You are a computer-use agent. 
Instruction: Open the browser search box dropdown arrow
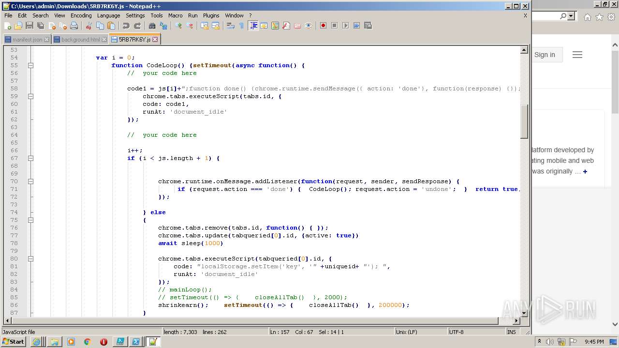[x=571, y=16]
